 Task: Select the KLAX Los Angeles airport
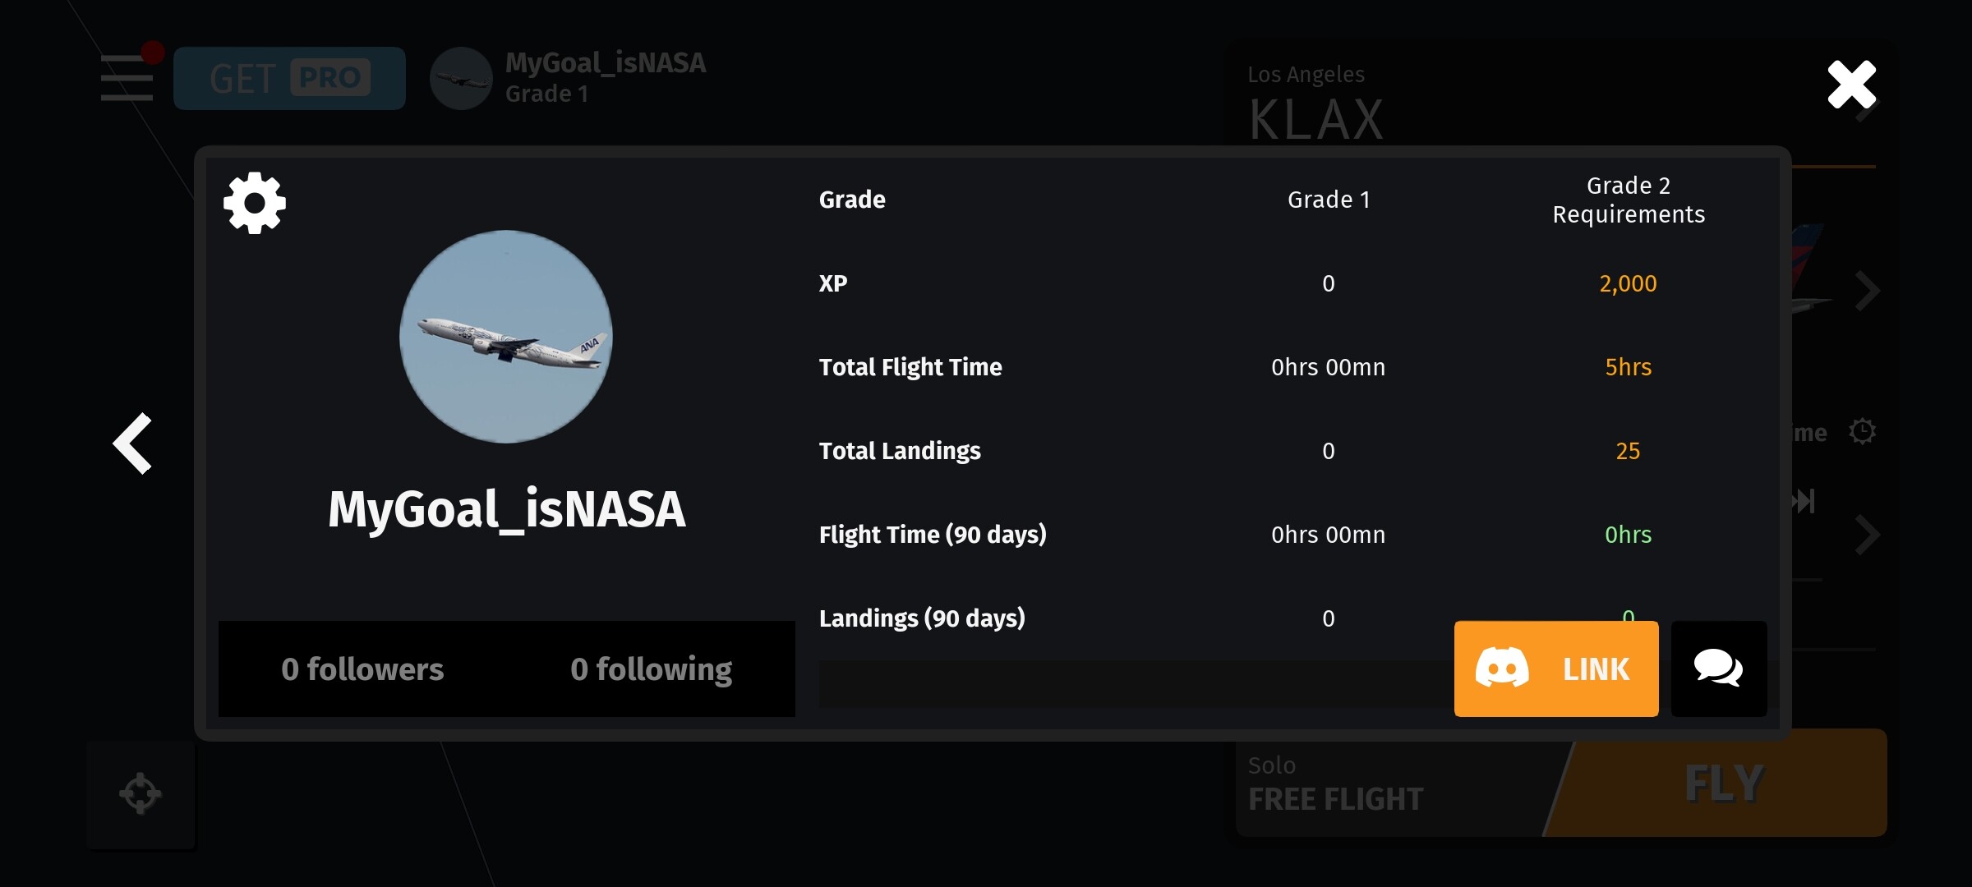click(1316, 103)
